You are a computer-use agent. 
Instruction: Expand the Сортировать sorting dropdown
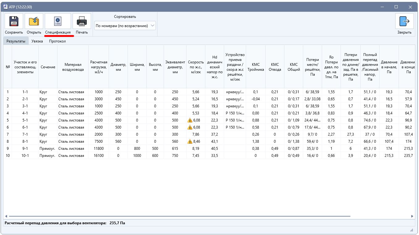click(x=125, y=26)
